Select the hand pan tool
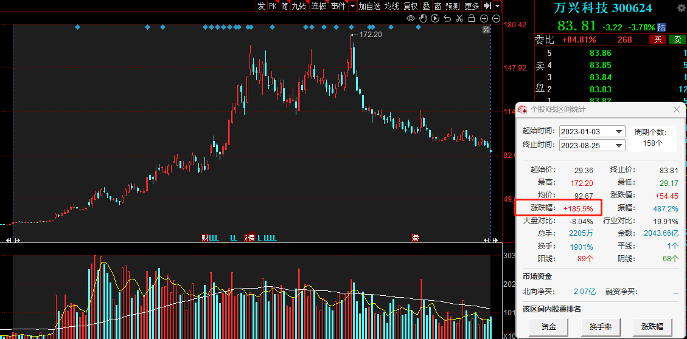This screenshot has height=339, width=687. pyautogui.click(x=423, y=19)
